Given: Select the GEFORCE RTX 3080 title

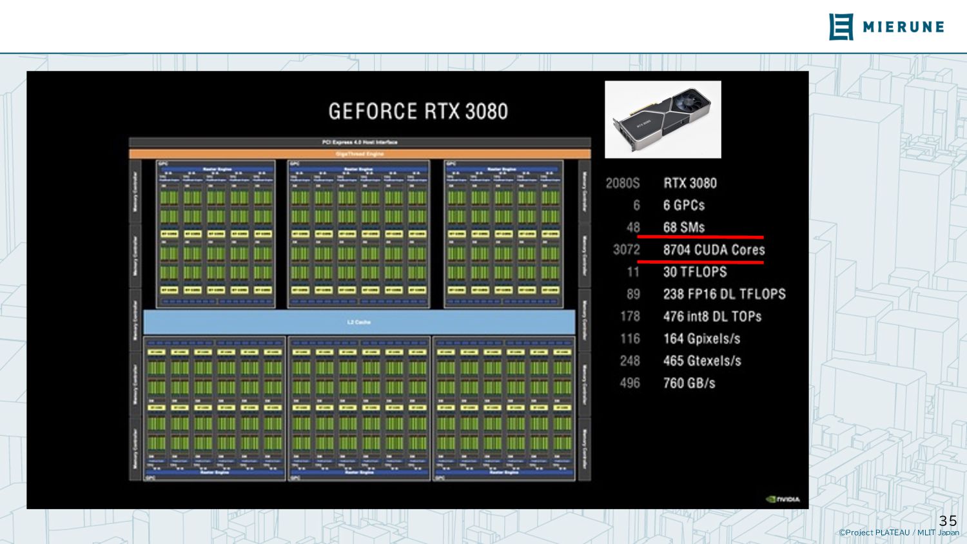Looking at the screenshot, I should [418, 112].
